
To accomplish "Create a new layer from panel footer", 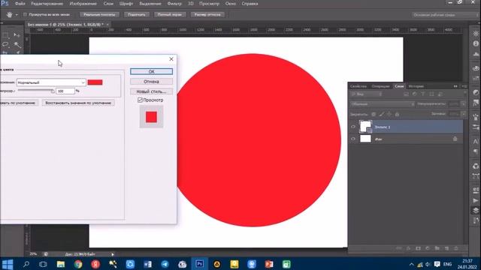I will pos(446,248).
